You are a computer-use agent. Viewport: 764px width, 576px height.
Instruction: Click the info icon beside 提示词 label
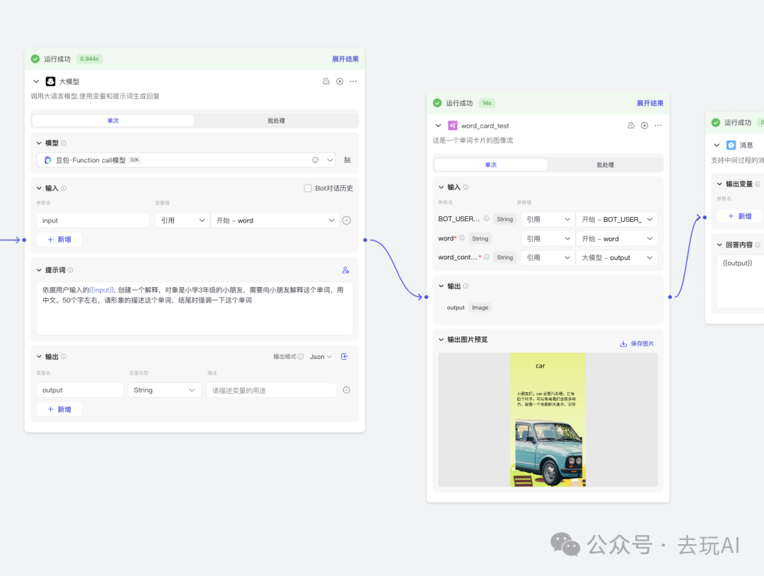[70, 270]
